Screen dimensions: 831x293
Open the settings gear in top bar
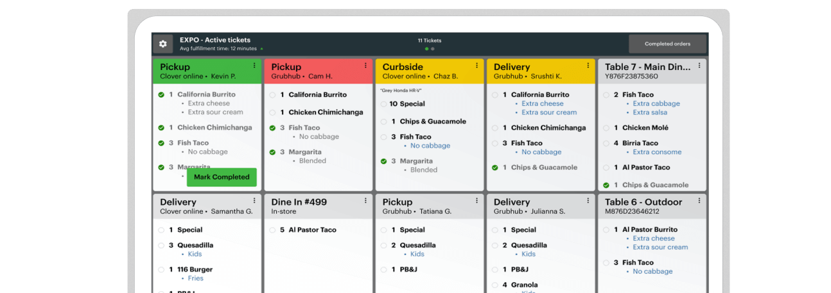163,44
